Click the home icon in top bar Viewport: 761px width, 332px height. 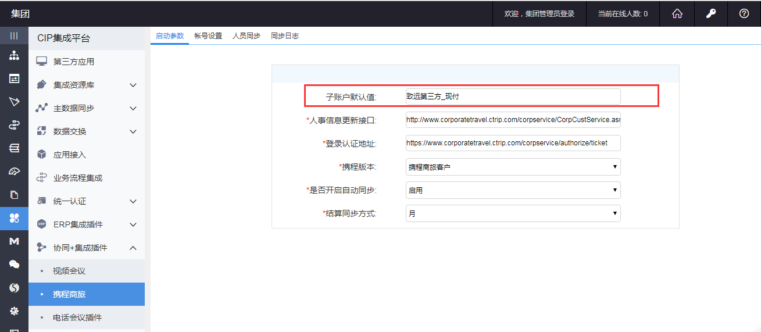pyautogui.click(x=677, y=14)
